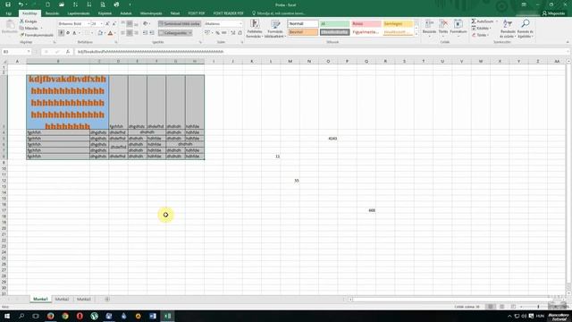The height and width of the screenshot is (322, 572).
Task: Click the Name Box cell reference field
Action: coord(16,52)
